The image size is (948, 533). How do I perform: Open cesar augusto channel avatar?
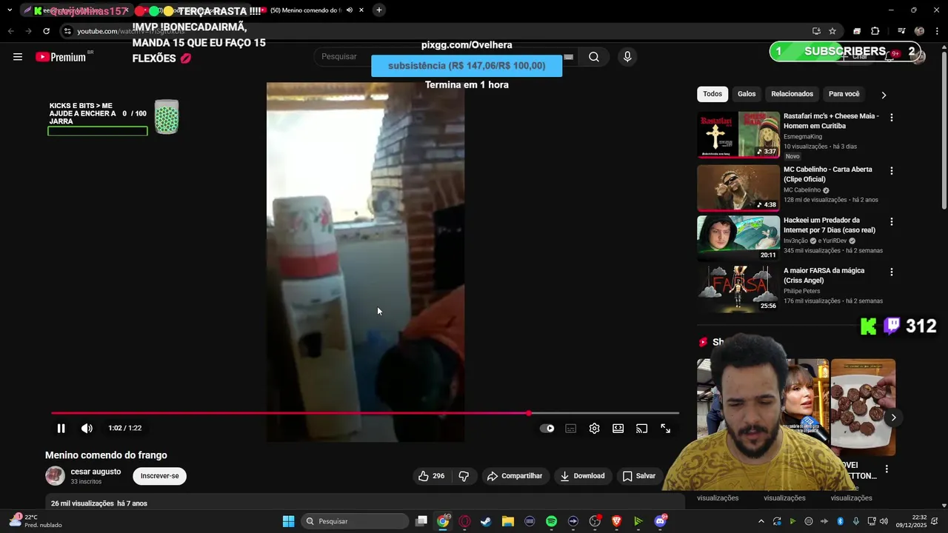pos(56,476)
